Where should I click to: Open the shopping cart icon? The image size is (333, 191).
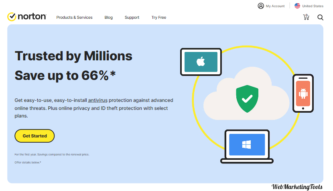pyautogui.click(x=306, y=17)
